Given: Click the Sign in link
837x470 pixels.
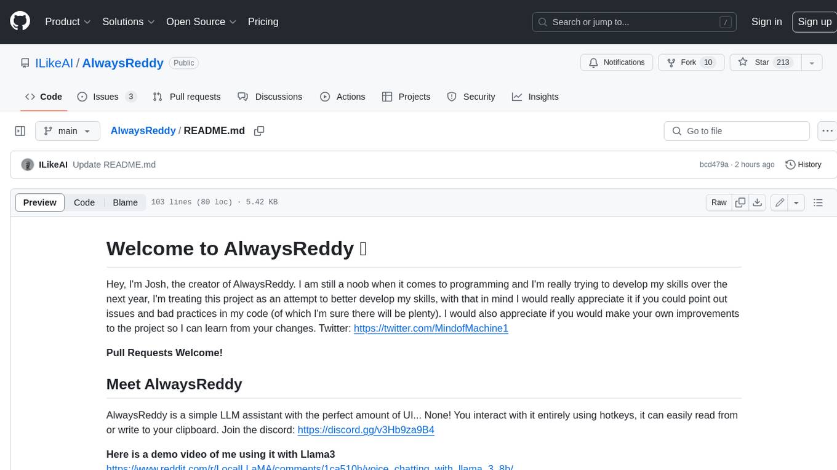Looking at the screenshot, I should point(766,22).
